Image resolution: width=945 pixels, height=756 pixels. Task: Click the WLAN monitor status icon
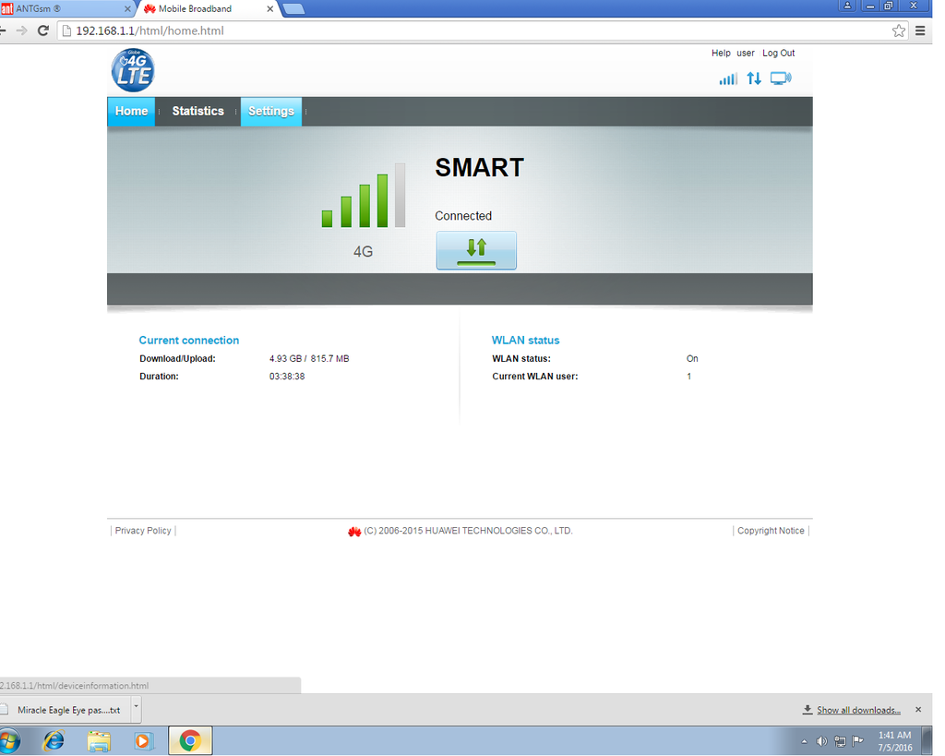click(781, 79)
